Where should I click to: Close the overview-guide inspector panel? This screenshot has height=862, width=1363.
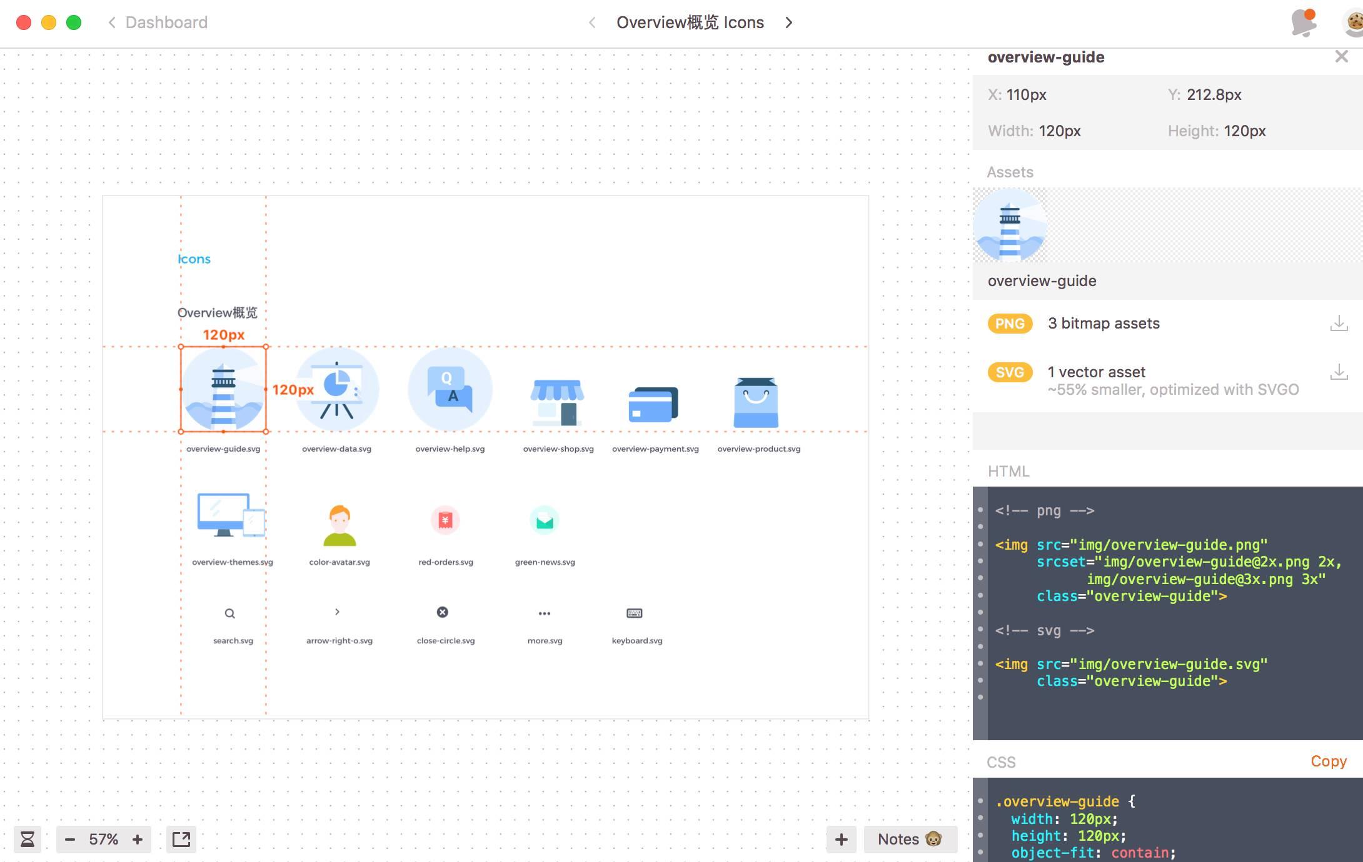(1341, 57)
